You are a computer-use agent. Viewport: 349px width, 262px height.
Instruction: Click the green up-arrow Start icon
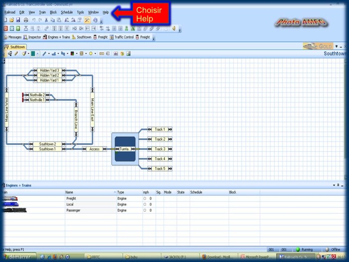(18, 28)
